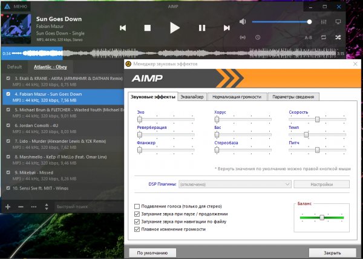Click the monitor visualization icon
This screenshot has width=363, height=259.
tap(338, 22)
